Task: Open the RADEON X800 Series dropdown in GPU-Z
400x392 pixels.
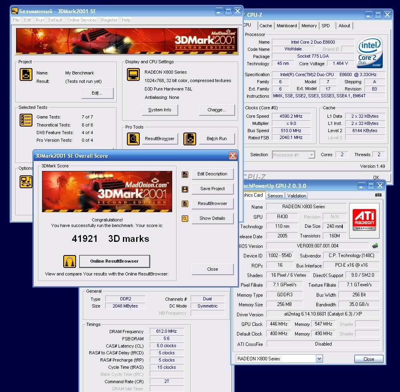Action: tap(279, 359)
